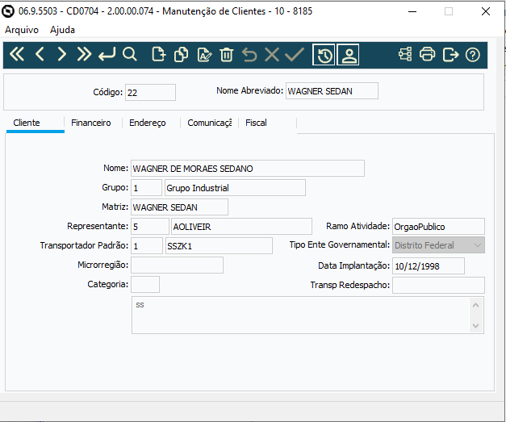Click the Nome Abreviado field
This screenshot has width=506, height=422.
pyautogui.click(x=332, y=91)
